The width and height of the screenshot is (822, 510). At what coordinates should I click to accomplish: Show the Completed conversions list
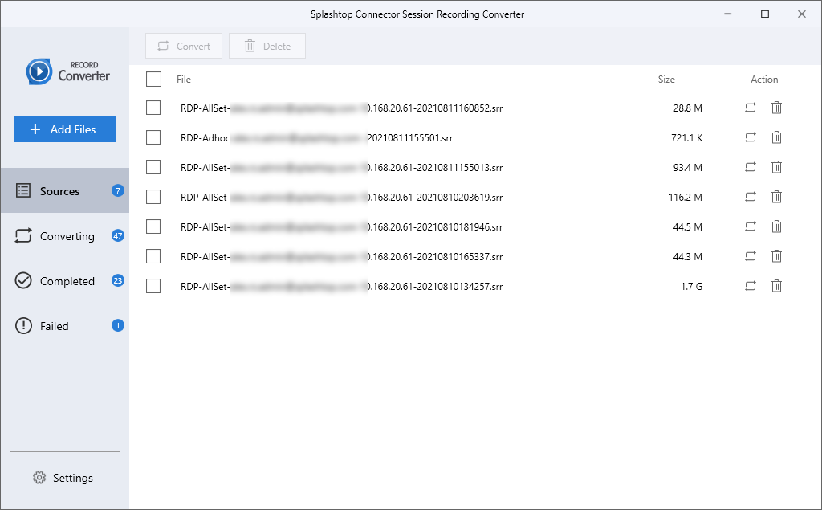point(64,281)
